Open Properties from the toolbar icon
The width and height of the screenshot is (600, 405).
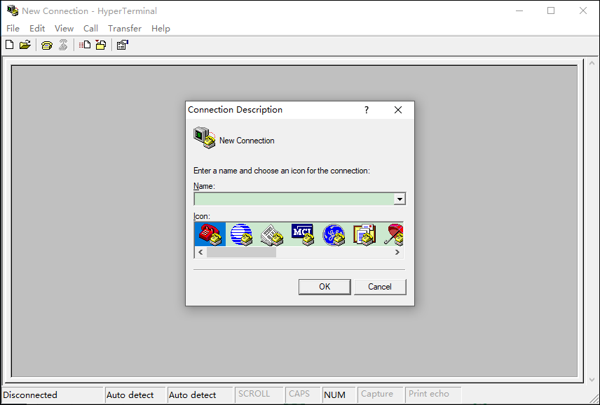click(x=122, y=45)
